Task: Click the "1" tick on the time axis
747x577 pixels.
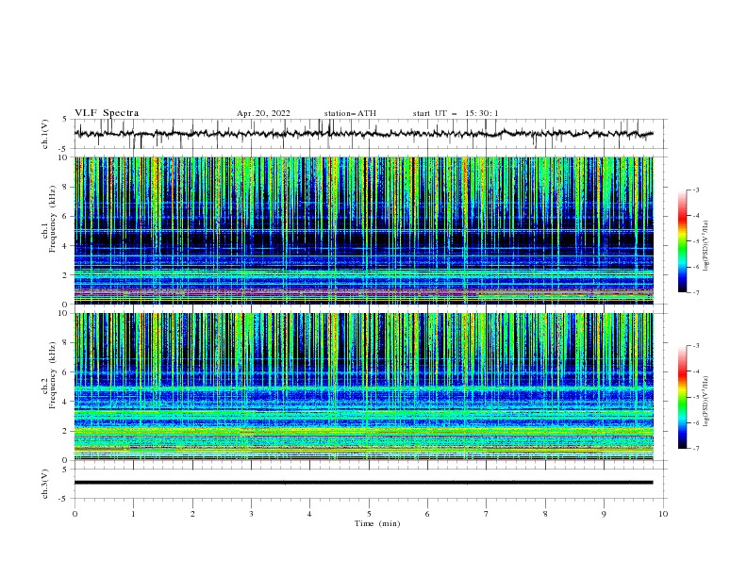Action: pos(133,514)
